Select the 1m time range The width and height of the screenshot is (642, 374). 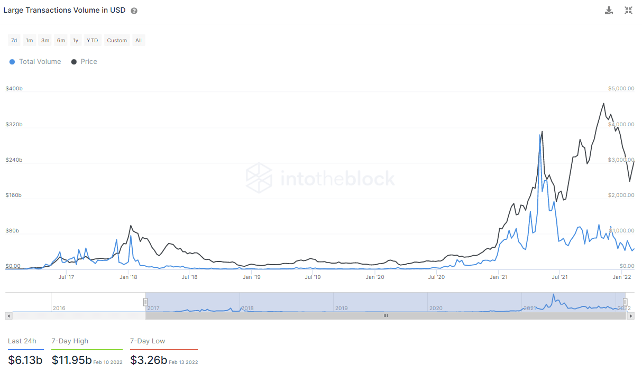(x=30, y=40)
